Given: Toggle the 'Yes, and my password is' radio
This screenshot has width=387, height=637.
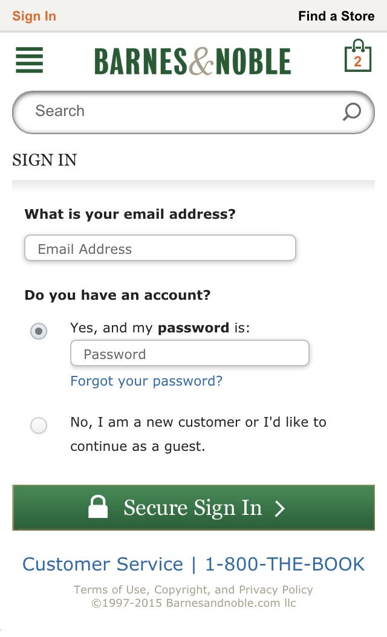Looking at the screenshot, I should pos(38,331).
